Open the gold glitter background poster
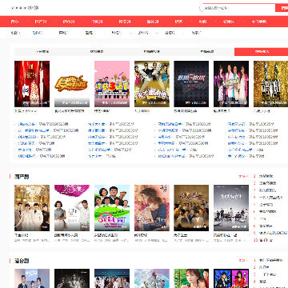Viewport: 288px width, 288px height. [270, 84]
